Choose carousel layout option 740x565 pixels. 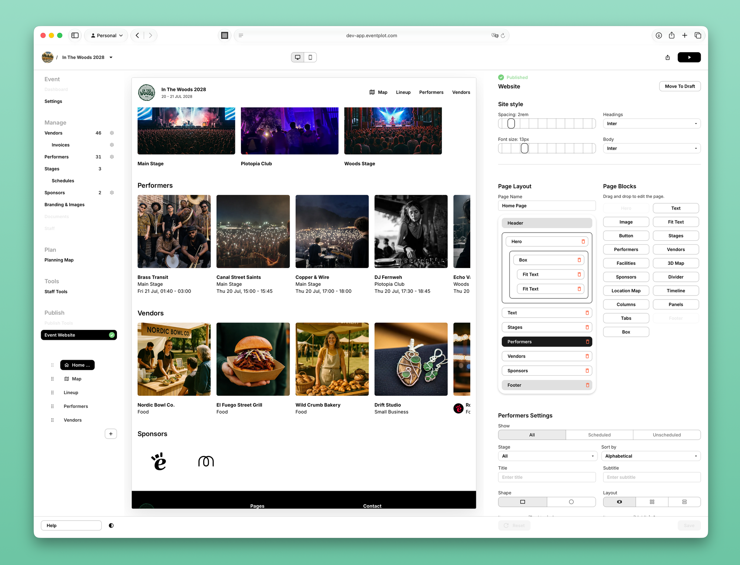click(x=619, y=502)
